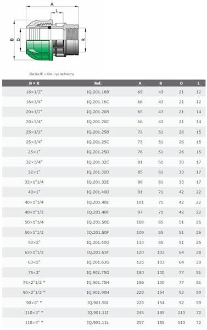Select the IQ.201.16B reference cell
The image size is (207, 330).
tap(98, 92)
